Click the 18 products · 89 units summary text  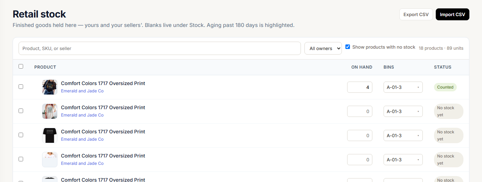[x=441, y=48]
